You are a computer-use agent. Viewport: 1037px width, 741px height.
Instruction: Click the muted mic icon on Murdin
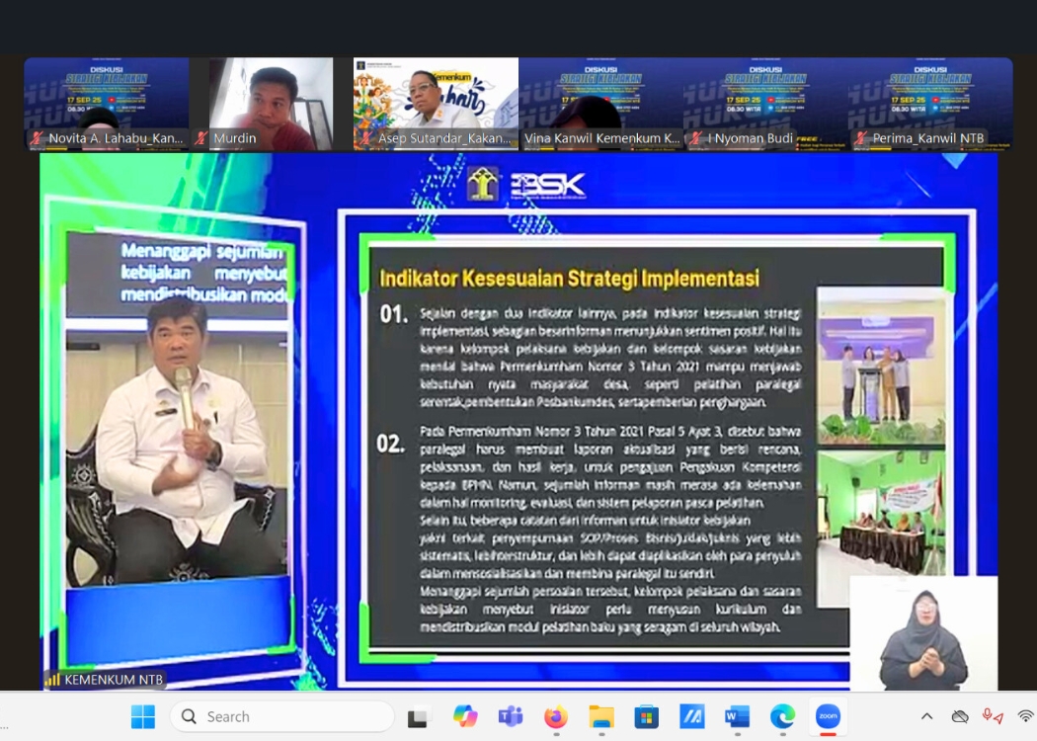pyautogui.click(x=202, y=138)
